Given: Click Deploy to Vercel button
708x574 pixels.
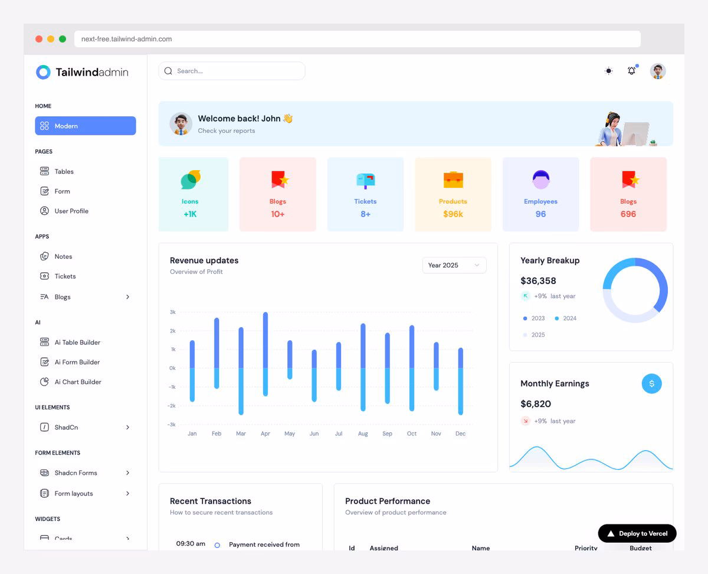Looking at the screenshot, I should click(x=637, y=533).
